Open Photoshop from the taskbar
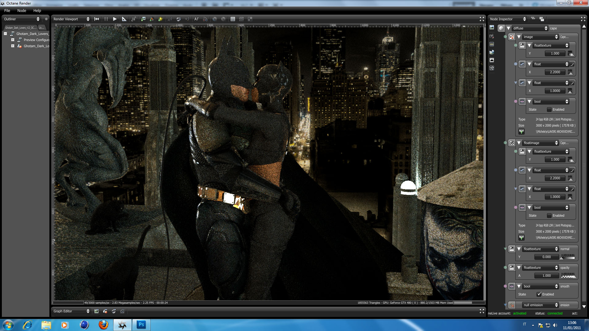589x331 pixels. click(141, 325)
